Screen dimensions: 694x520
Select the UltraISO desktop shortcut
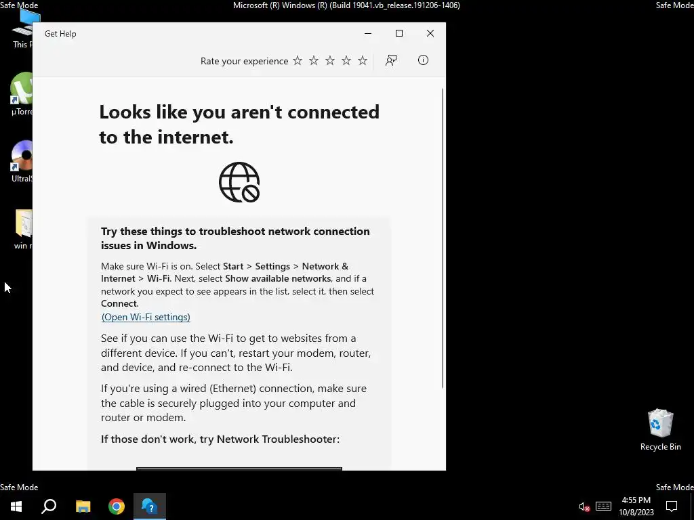pyautogui.click(x=22, y=161)
